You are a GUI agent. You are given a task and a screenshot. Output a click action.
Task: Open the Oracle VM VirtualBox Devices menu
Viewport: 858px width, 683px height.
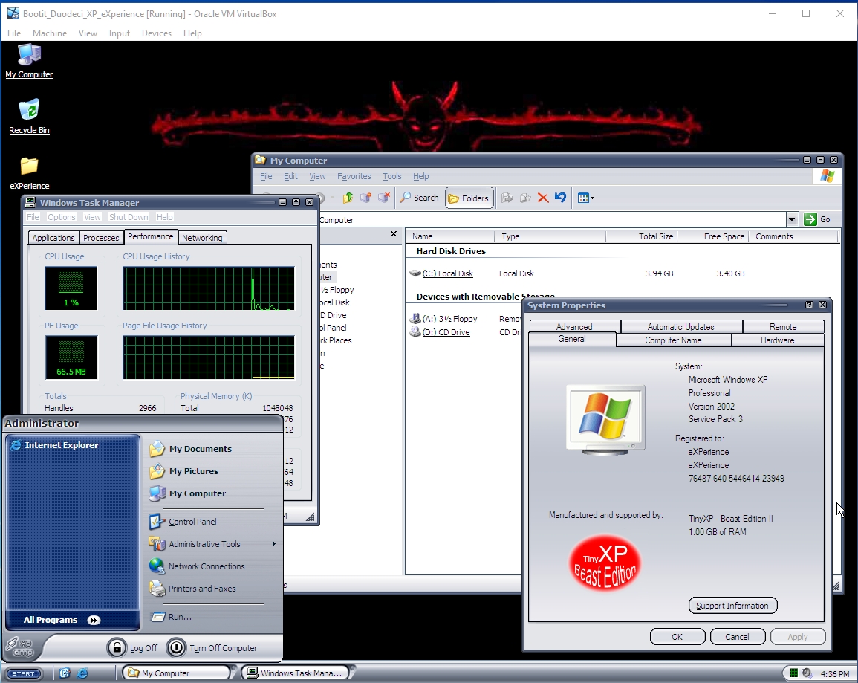point(157,33)
